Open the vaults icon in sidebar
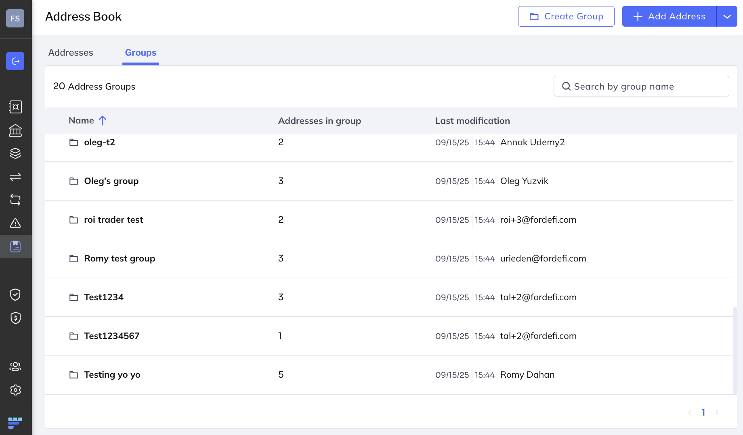 click(x=15, y=107)
